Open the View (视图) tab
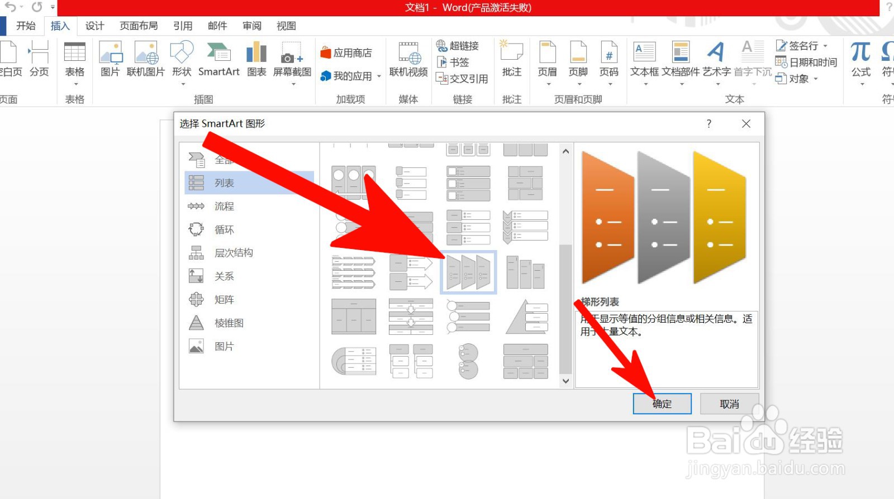 coord(286,26)
